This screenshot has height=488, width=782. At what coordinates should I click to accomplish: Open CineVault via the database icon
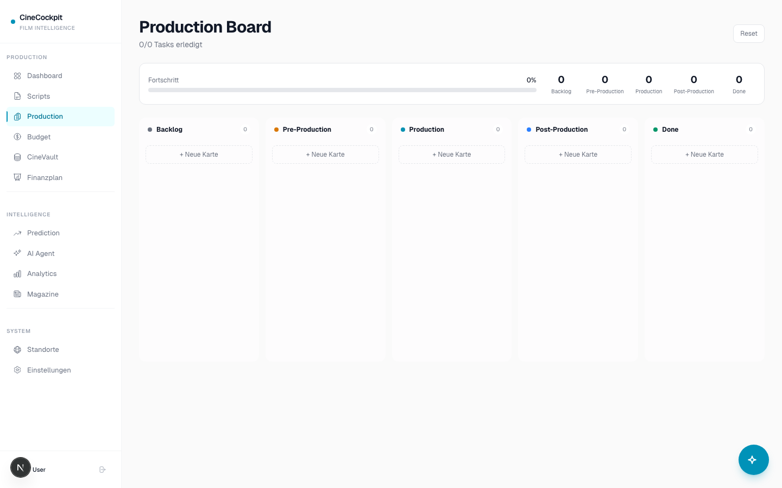[17, 157]
